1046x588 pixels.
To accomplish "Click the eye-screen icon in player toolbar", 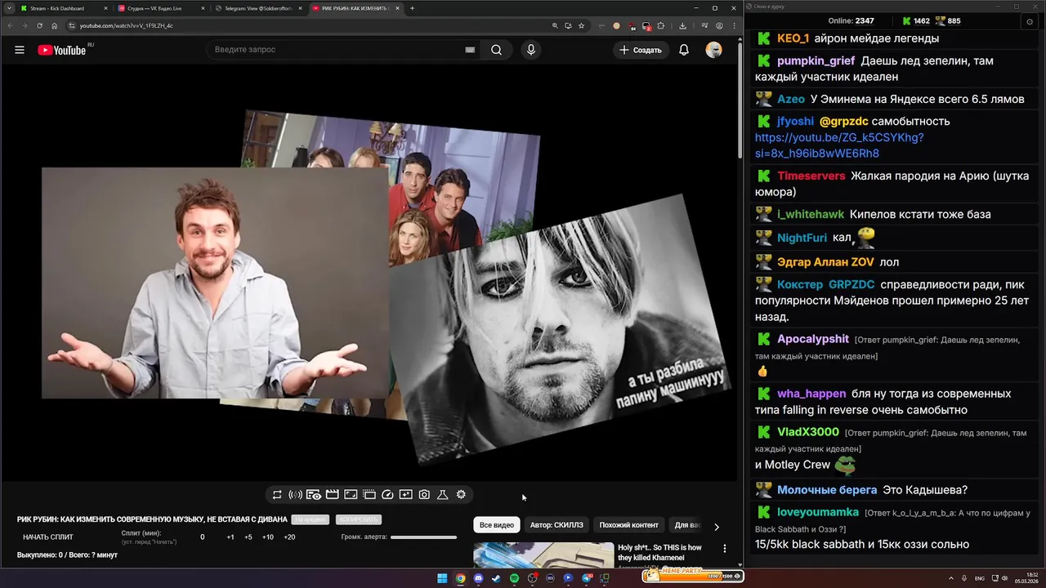I will click(x=314, y=495).
